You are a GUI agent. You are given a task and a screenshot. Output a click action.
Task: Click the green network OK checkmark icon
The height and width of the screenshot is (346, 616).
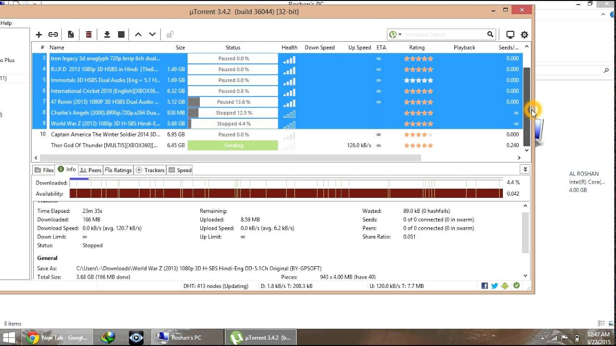tap(516, 286)
